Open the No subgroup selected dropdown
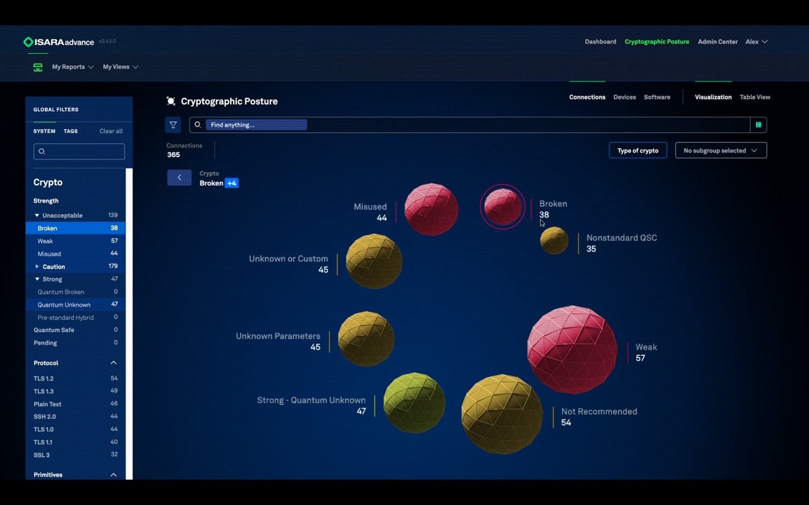Image resolution: width=809 pixels, height=505 pixels. pos(720,150)
